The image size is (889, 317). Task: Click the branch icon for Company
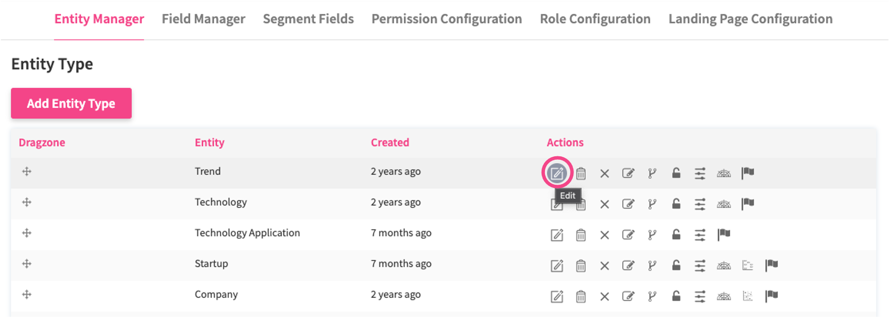click(x=652, y=296)
